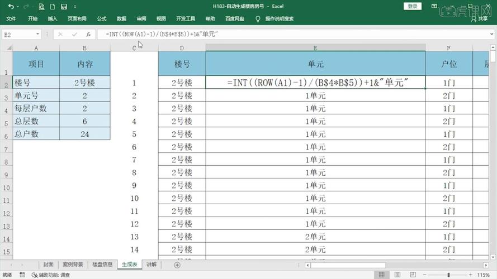Switch to the 案例背景 sheet tab

coord(73,264)
